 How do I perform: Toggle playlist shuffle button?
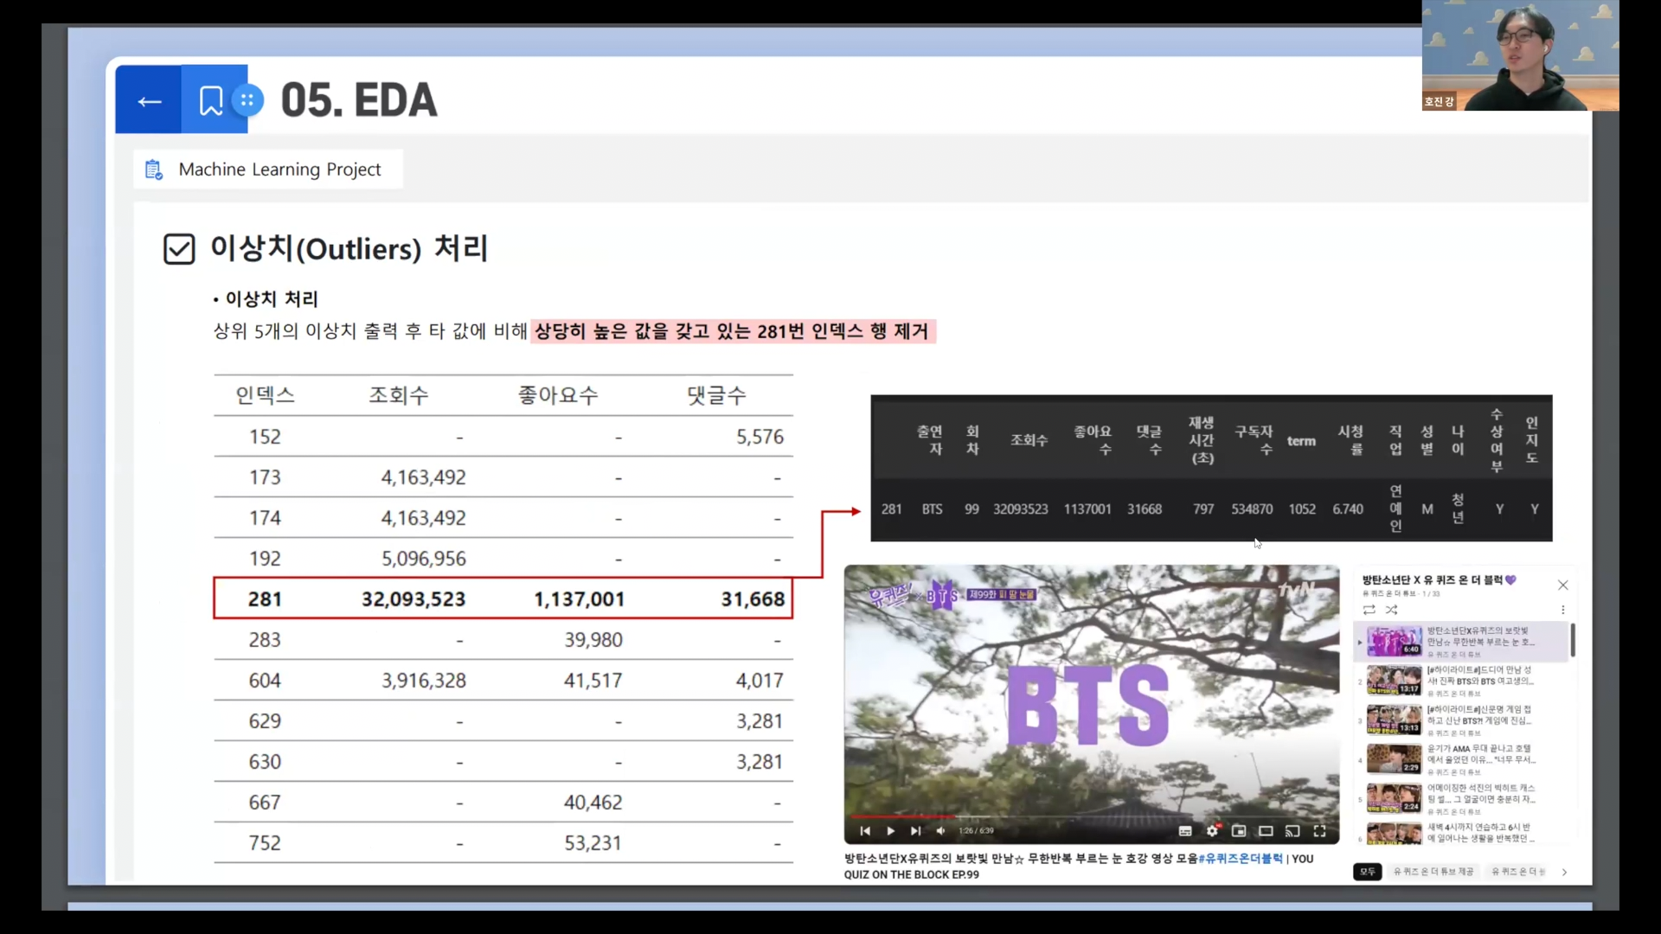click(x=1391, y=610)
